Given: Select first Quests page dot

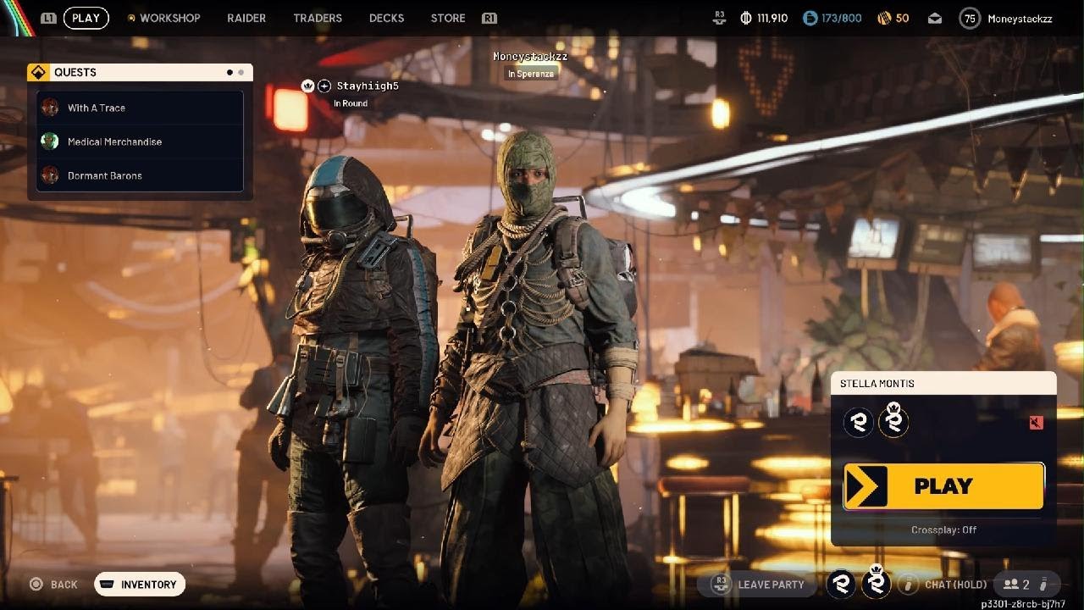Looking at the screenshot, I should (230, 73).
